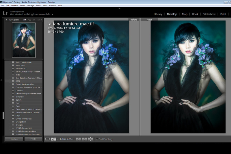Switch to the Slideshow module
The width and height of the screenshot is (231, 154).
(209, 14)
